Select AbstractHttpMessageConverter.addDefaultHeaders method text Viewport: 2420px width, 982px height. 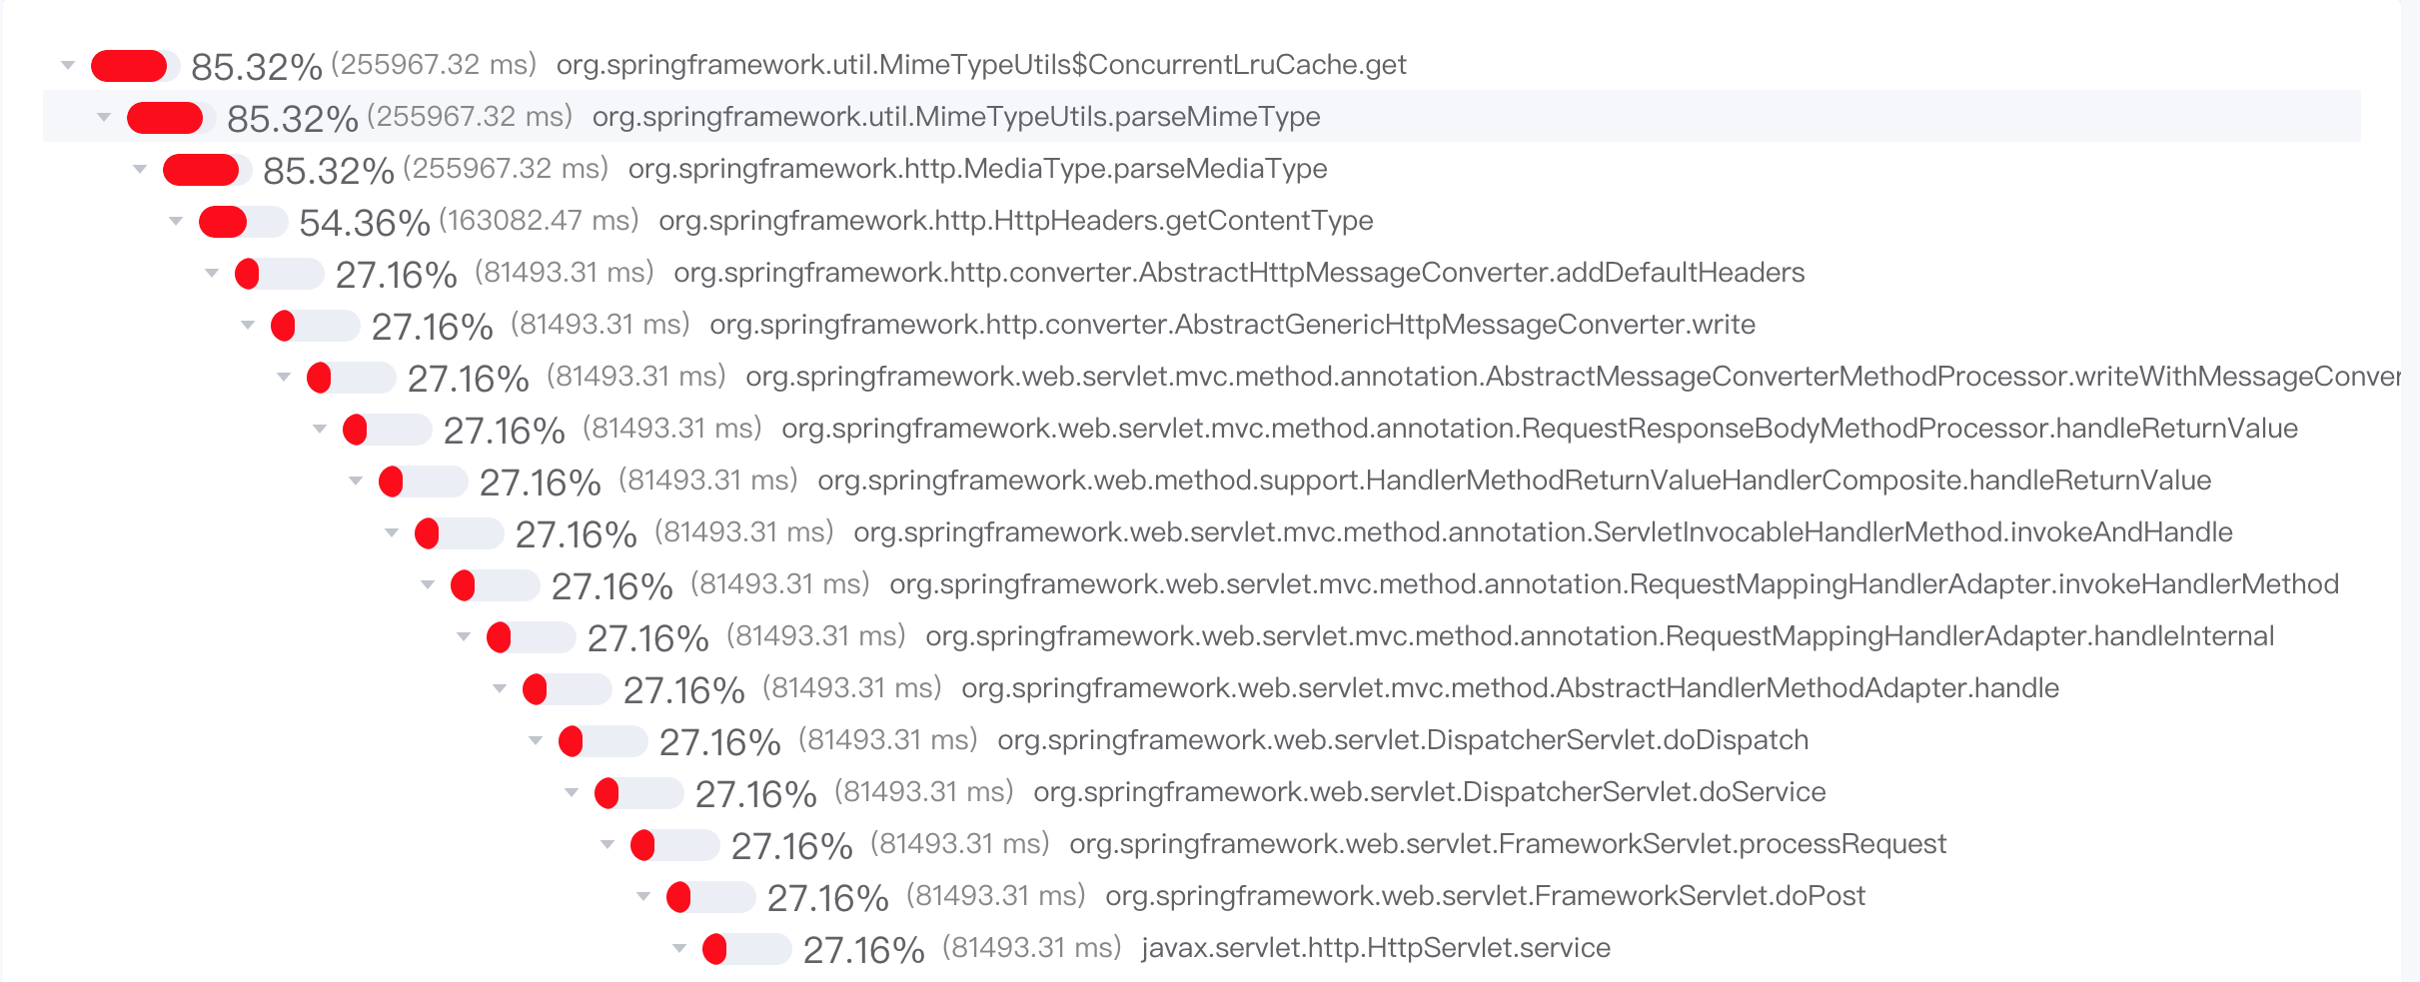(x=1239, y=273)
